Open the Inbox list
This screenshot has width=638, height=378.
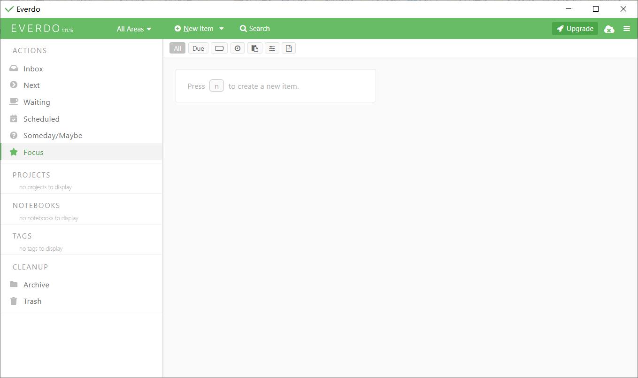(x=81, y=69)
